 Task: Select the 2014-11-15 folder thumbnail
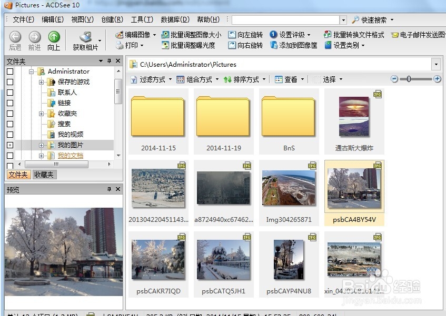tap(158, 121)
